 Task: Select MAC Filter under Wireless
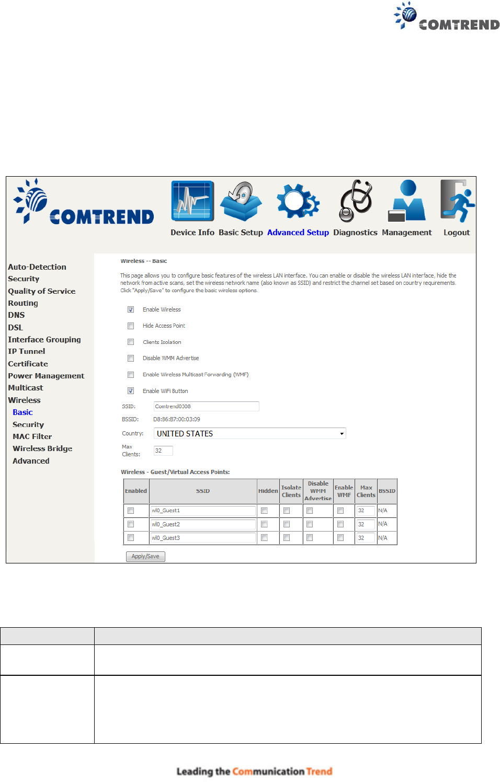click(32, 437)
